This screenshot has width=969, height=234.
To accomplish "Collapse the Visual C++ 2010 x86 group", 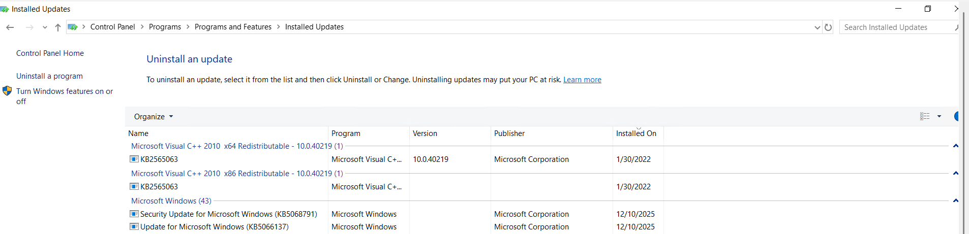I will [x=955, y=173].
